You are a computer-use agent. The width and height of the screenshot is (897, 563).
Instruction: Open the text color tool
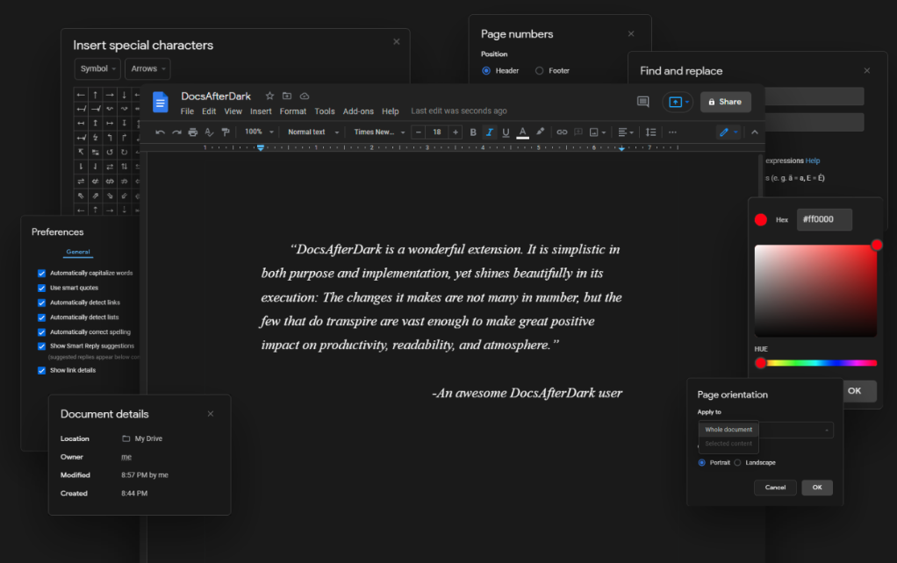click(x=522, y=132)
